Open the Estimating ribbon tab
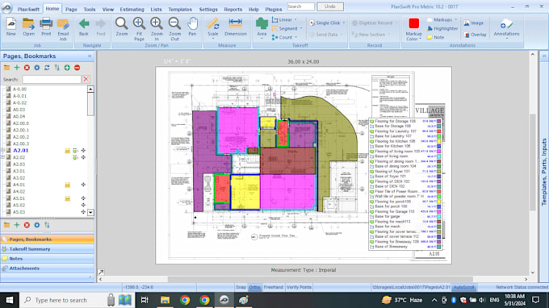This screenshot has height=308, width=549. pyautogui.click(x=132, y=10)
